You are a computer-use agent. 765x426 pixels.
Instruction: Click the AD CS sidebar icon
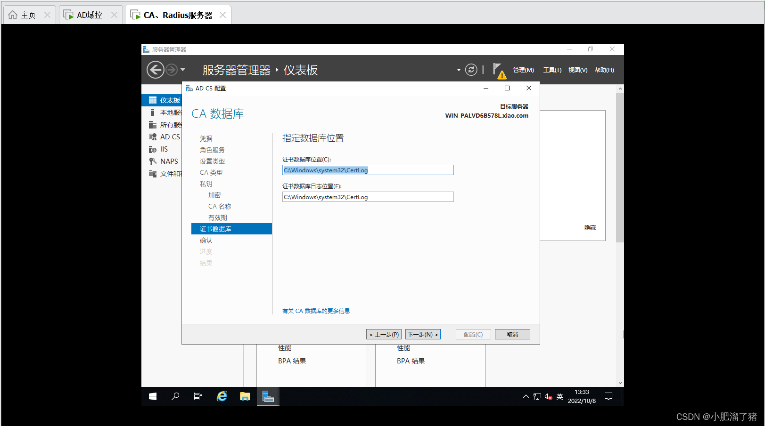tap(153, 137)
